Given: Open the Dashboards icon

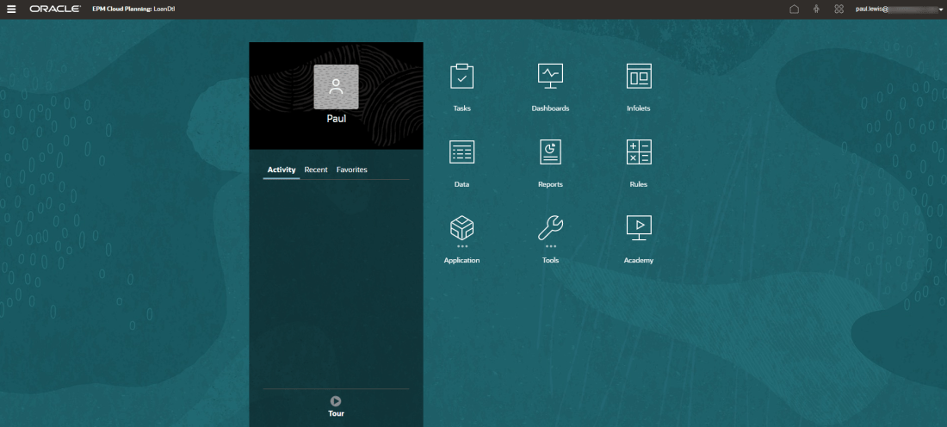Looking at the screenshot, I should pos(550,77).
